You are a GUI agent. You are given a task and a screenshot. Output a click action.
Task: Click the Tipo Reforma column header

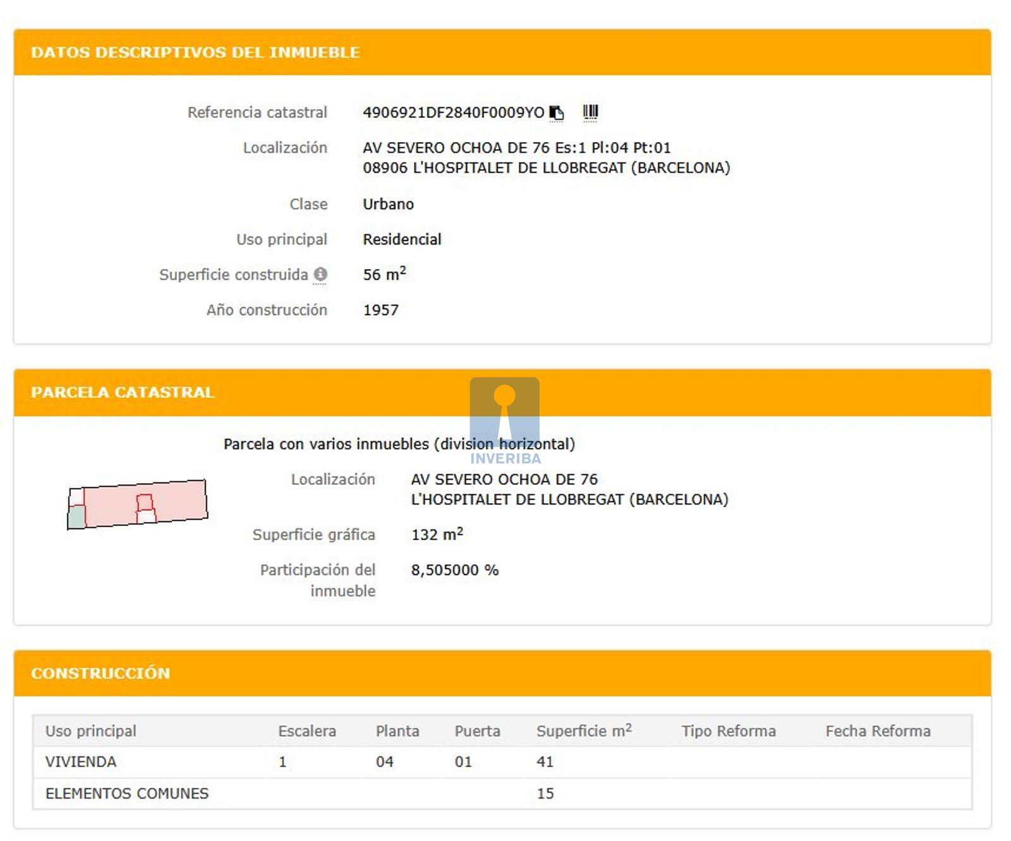(x=729, y=731)
